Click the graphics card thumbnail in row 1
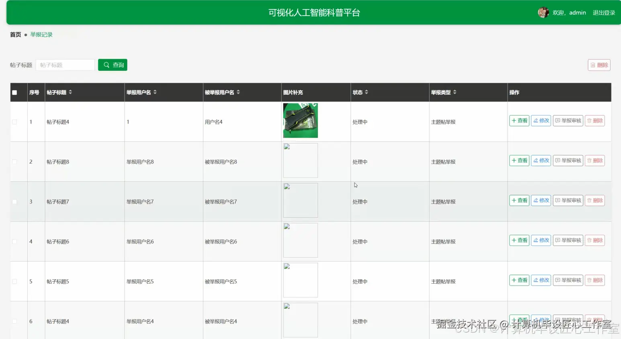 click(x=300, y=120)
